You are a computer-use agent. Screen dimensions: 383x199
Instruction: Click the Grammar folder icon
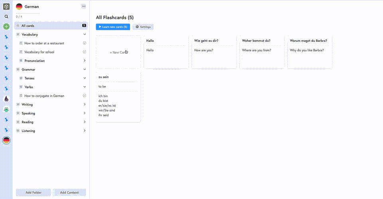(18, 69)
